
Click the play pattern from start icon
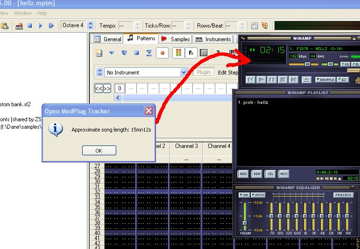[x=124, y=53]
